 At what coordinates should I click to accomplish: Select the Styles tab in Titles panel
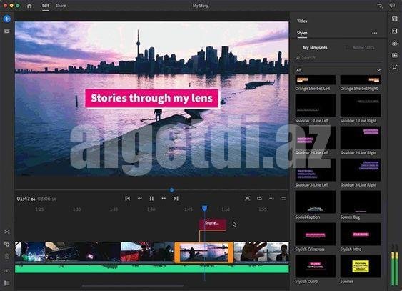(302, 33)
